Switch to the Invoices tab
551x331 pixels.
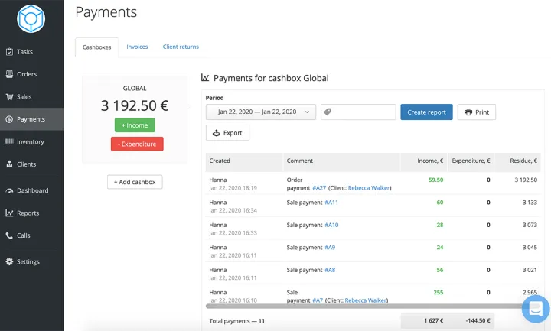pos(137,47)
